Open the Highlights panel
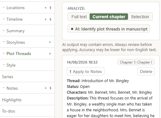 [12, 100]
